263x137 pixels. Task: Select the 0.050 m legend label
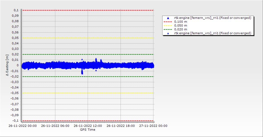point(181,25)
